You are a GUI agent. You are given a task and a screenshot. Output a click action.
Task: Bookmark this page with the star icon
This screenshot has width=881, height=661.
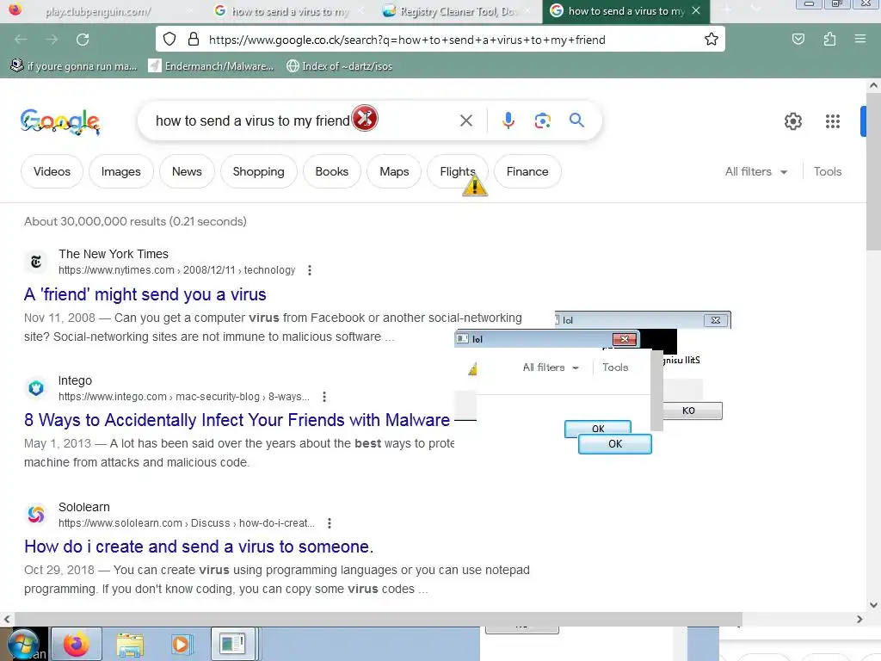pyautogui.click(x=711, y=40)
